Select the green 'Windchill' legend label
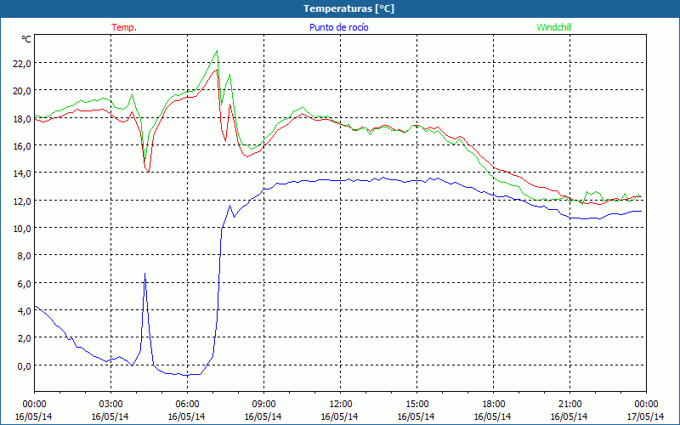This screenshot has height=425, width=680. (x=554, y=27)
